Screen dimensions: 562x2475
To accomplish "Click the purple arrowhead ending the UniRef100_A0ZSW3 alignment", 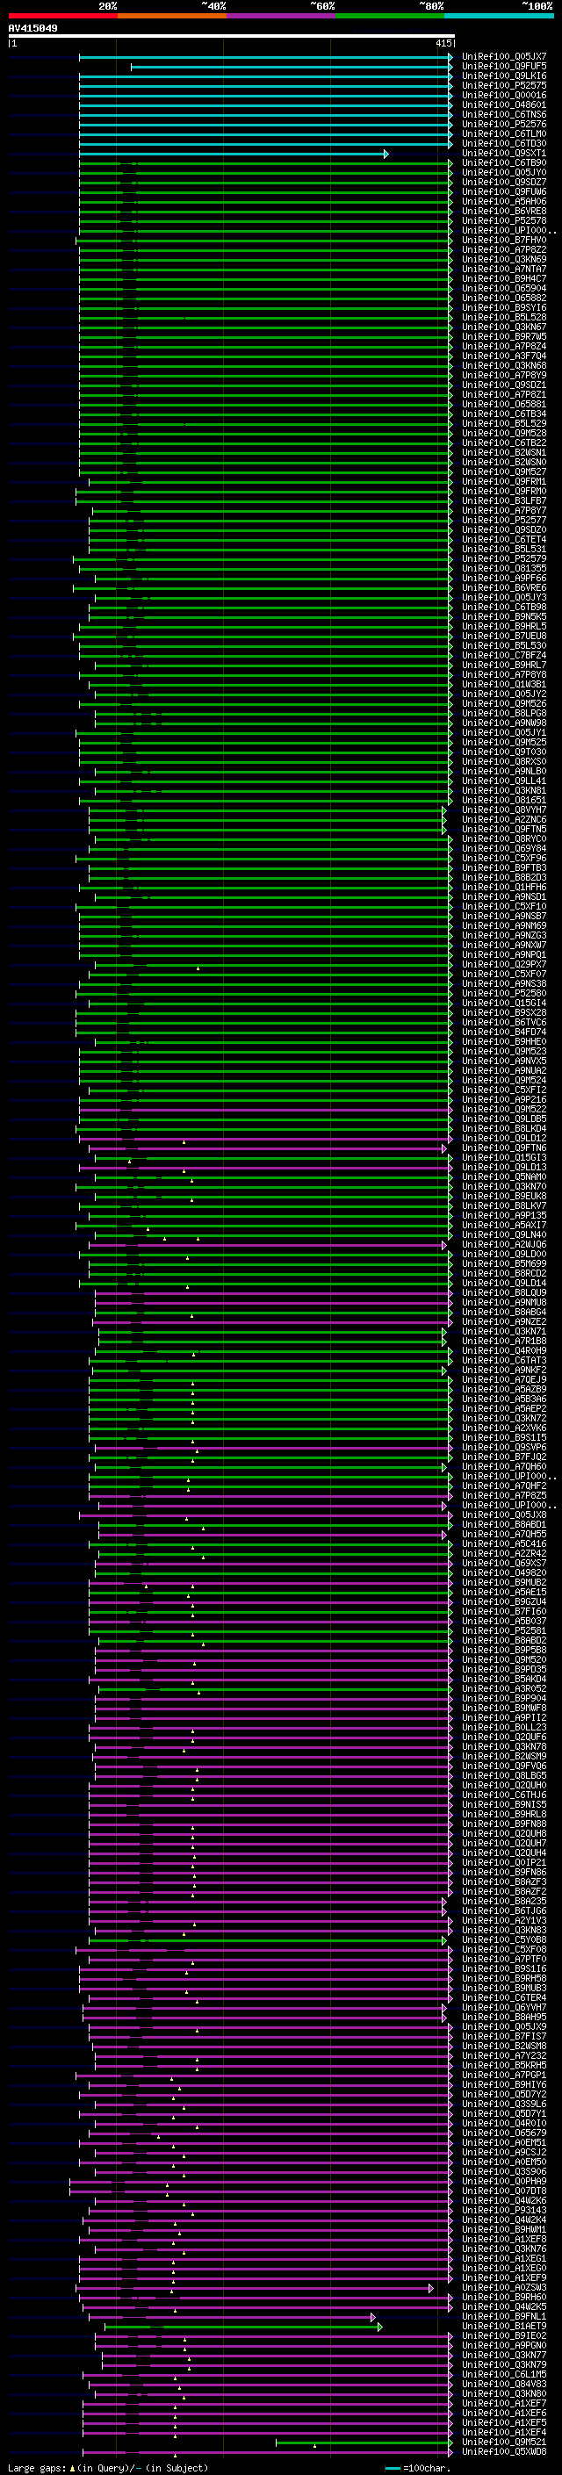I will tap(431, 2288).
